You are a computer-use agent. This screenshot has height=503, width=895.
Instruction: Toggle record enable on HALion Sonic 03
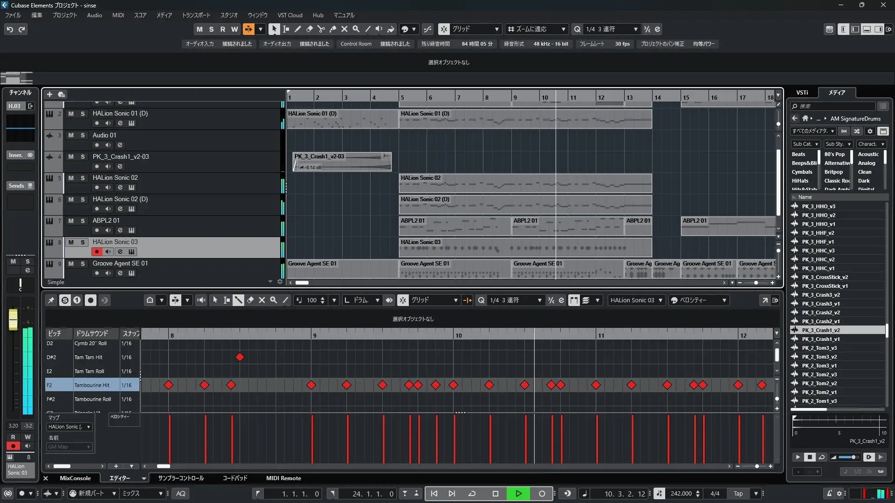96,251
